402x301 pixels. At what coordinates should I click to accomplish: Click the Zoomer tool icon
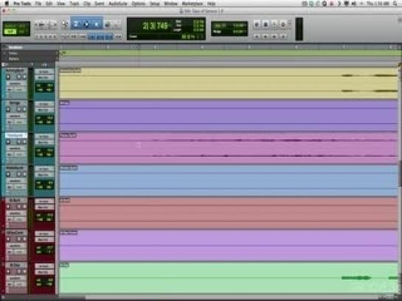(65, 24)
